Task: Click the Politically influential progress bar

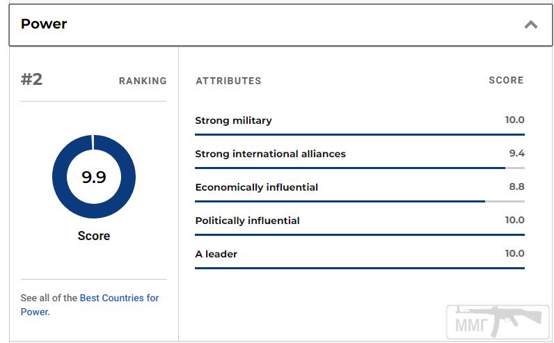Action: pyautogui.click(x=360, y=234)
